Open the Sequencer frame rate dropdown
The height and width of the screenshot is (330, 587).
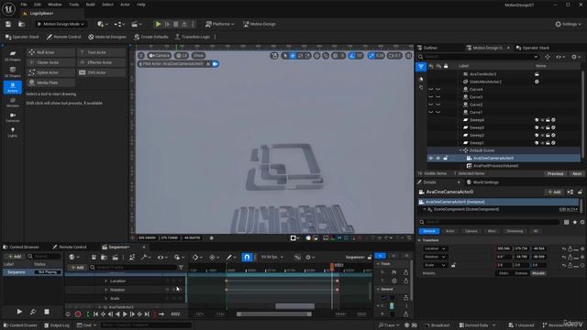(272, 258)
